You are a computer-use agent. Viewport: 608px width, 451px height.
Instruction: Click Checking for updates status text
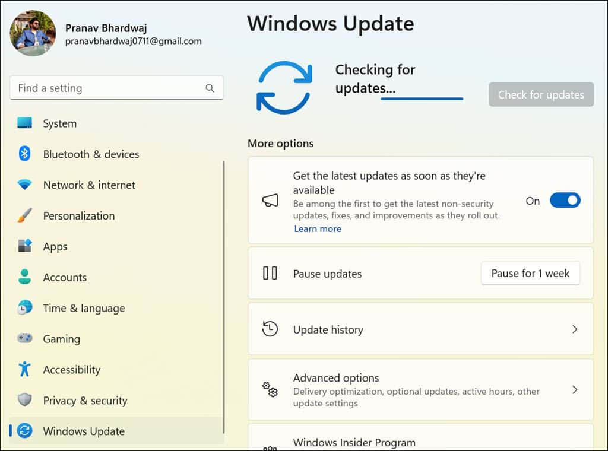click(375, 79)
